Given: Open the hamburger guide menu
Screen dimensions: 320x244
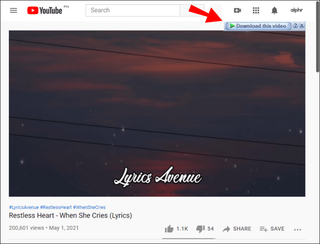Looking at the screenshot, I should click(13, 10).
